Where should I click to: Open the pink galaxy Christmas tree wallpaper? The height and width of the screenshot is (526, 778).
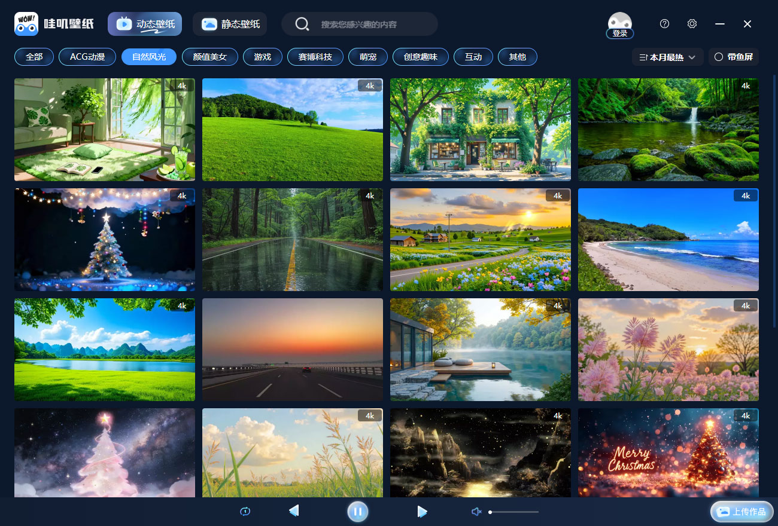(x=105, y=452)
